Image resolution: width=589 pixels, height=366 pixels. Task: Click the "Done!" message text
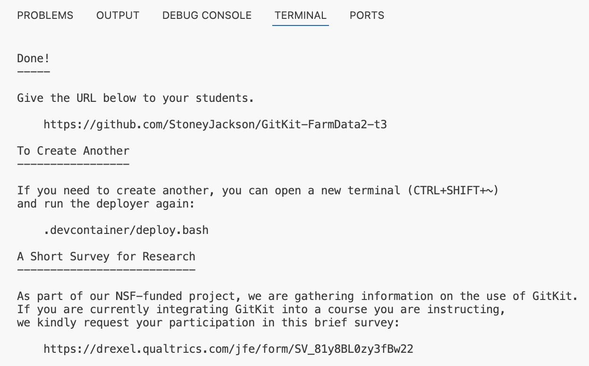pos(34,58)
